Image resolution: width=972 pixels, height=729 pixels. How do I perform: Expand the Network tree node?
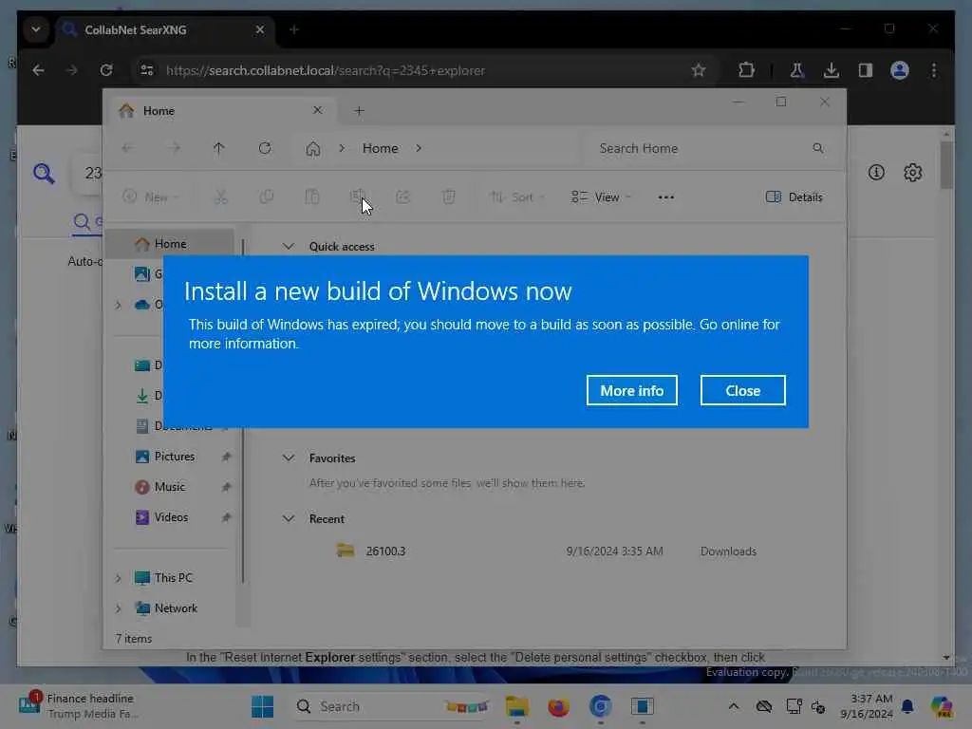pyautogui.click(x=118, y=608)
